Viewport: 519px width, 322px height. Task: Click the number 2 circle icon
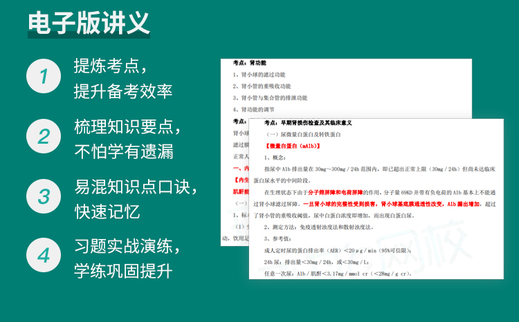[x=44, y=136]
